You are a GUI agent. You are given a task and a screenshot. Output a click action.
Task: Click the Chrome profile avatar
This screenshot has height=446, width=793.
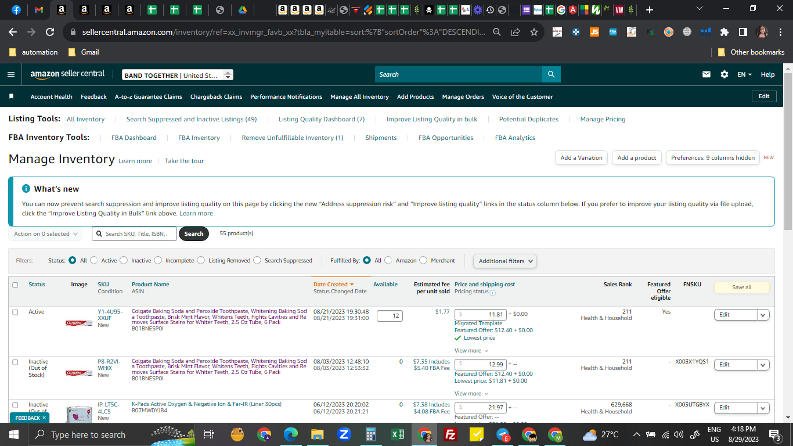pos(762,32)
